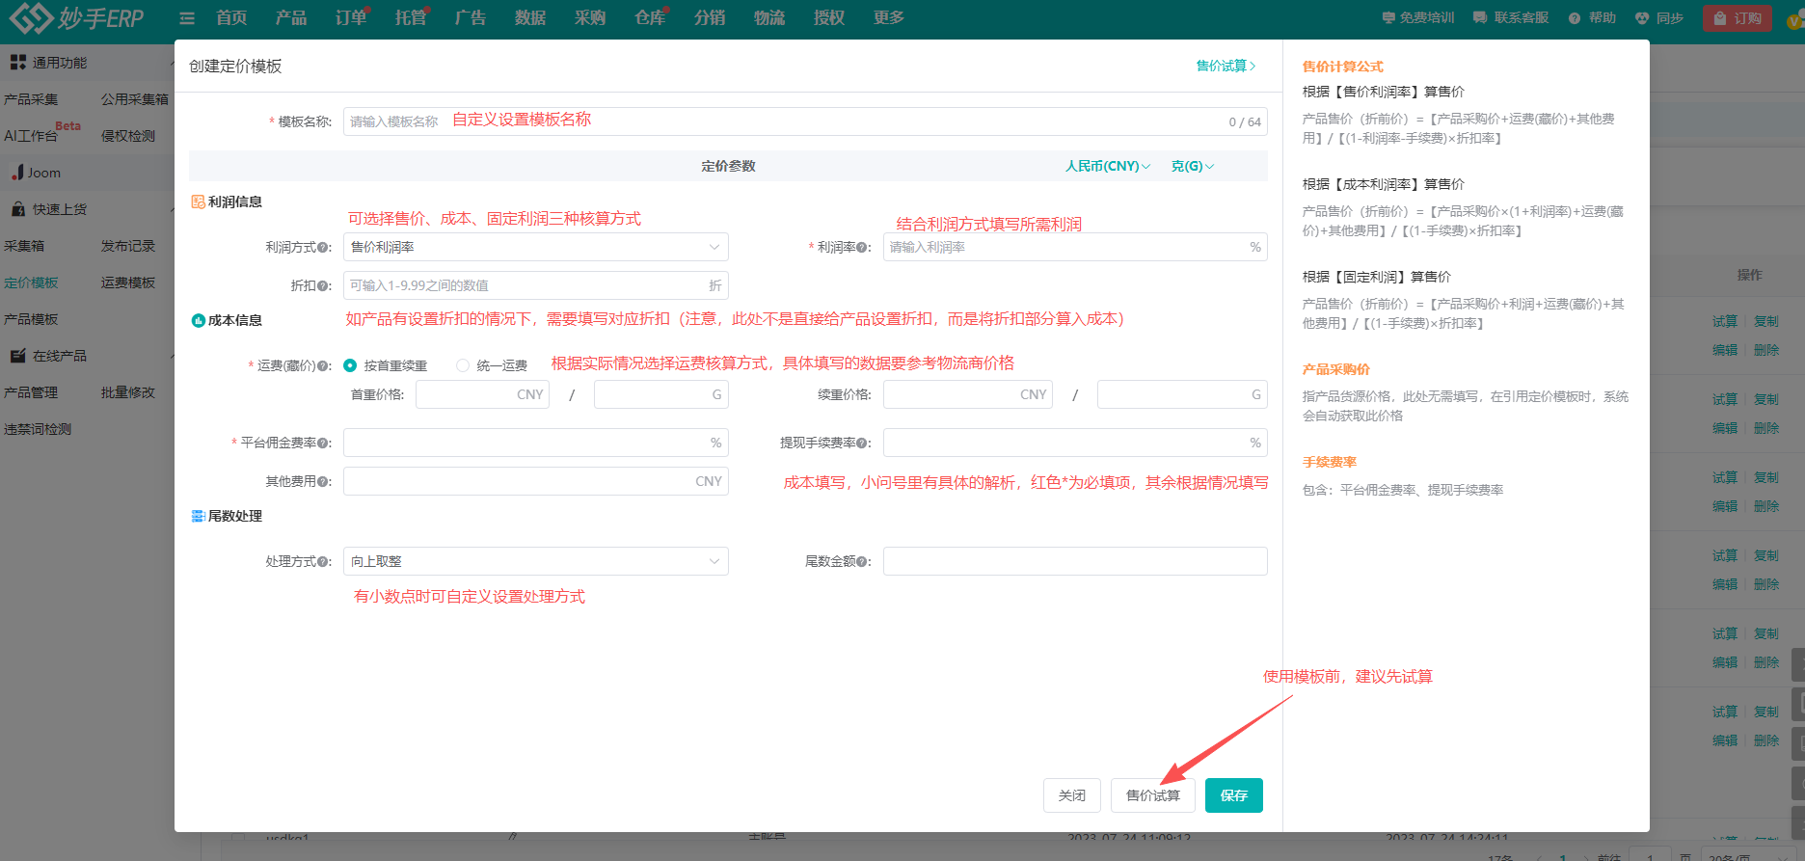Click the help icon next to 平台佣金费率
Viewport: 1805px width, 861px height.
[x=323, y=444]
